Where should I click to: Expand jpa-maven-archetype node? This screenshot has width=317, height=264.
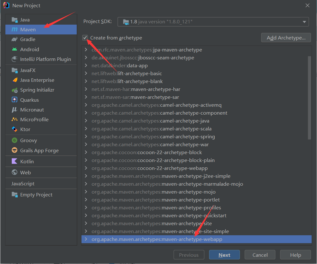86,50
